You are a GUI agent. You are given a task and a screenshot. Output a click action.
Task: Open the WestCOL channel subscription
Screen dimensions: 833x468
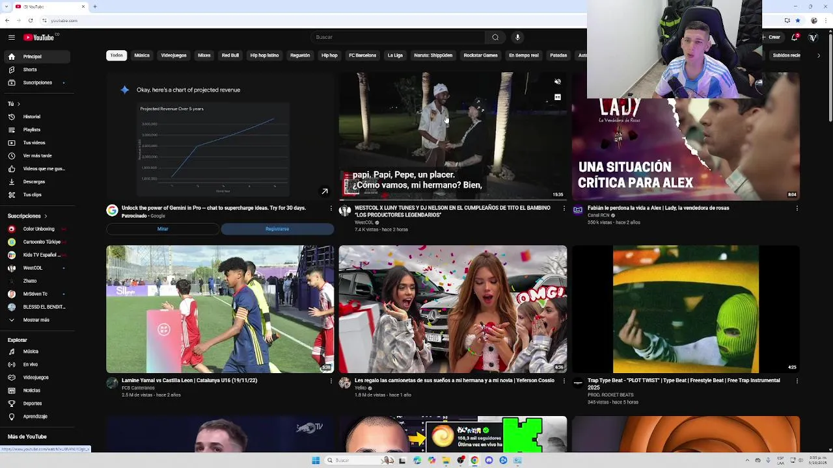[x=36, y=268]
